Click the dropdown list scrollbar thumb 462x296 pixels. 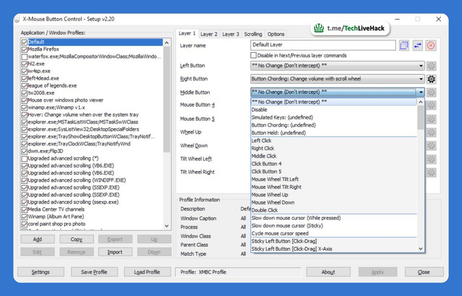pos(421,118)
